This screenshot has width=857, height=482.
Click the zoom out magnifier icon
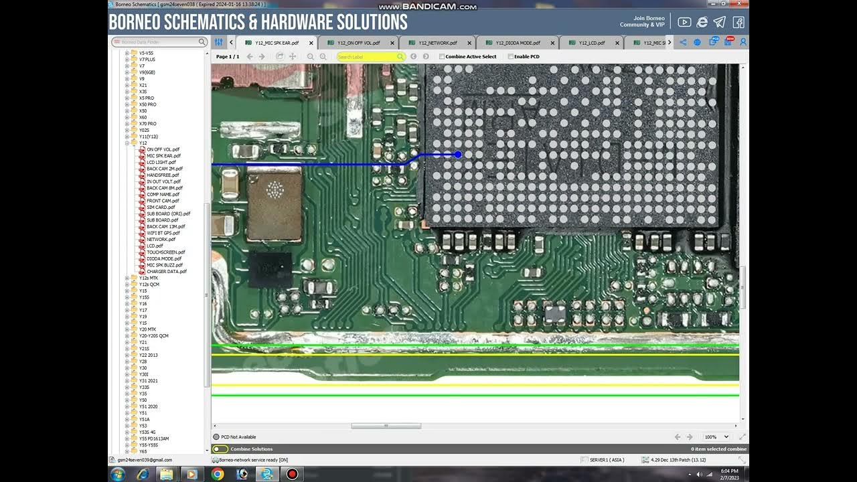point(311,56)
